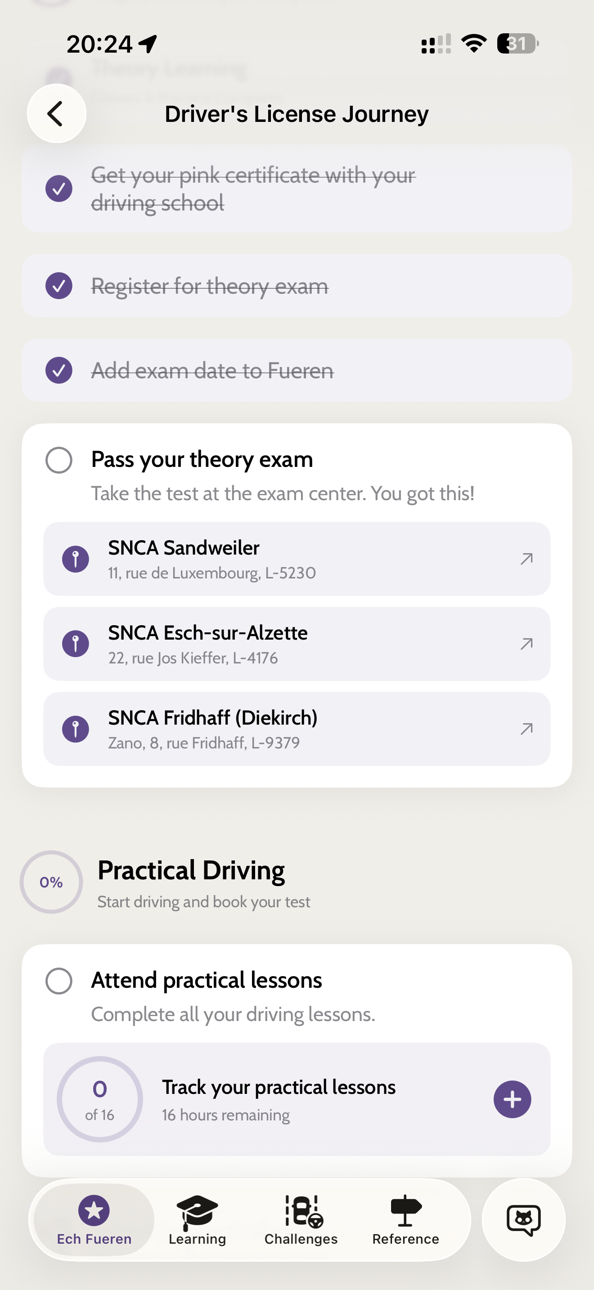The width and height of the screenshot is (594, 1290).
Task: Tap the SNCA Esch-sur-Alzette location pin icon
Action: [76, 644]
